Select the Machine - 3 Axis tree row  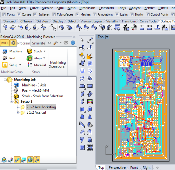click(30, 85)
